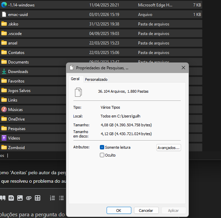Toggle the Somente leitura checkbox
The image size is (221, 218).
pyautogui.click(x=102, y=147)
